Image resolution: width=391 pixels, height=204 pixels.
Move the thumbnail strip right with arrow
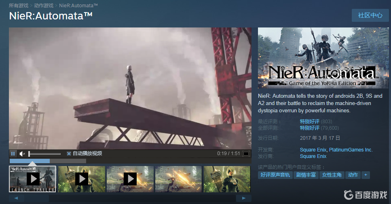click(x=244, y=198)
